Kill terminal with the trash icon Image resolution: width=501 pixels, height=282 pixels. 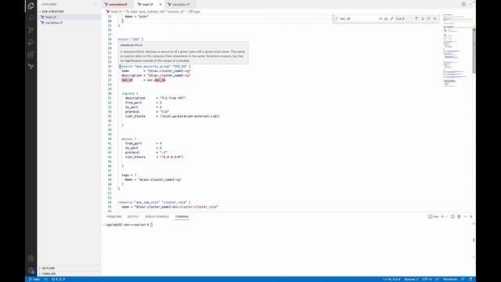[x=459, y=216]
